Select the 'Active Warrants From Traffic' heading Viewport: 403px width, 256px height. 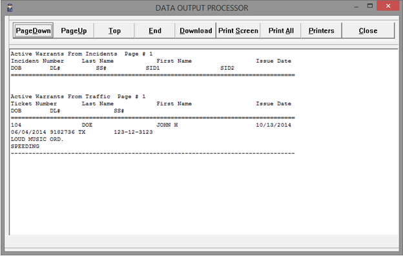click(61, 96)
